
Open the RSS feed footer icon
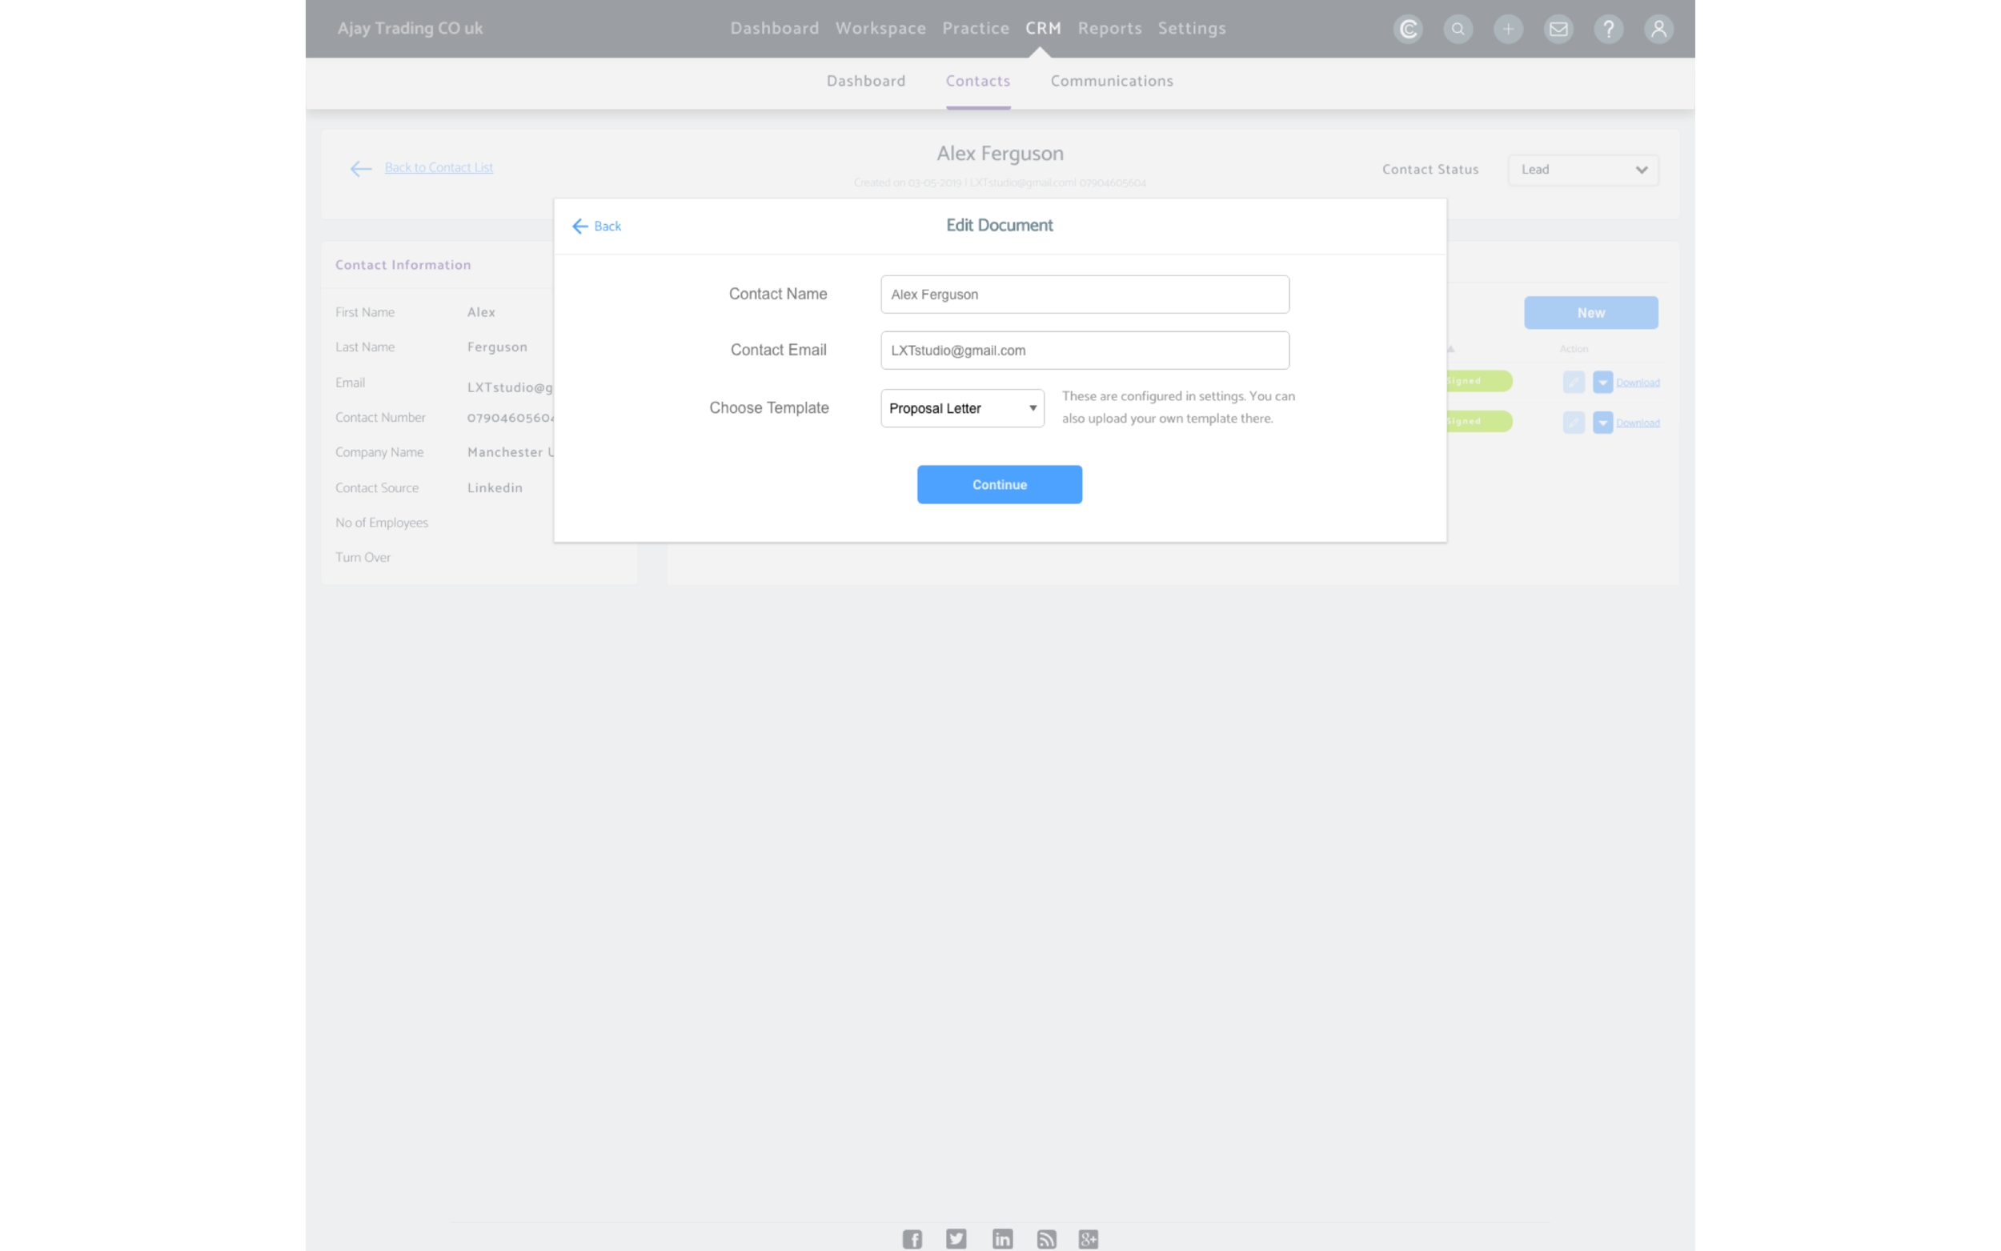tap(1046, 1238)
